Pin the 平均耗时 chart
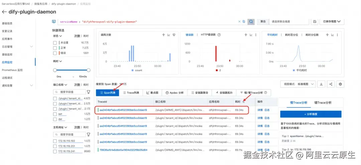Screen dimensions: 361x165 tap(327, 35)
